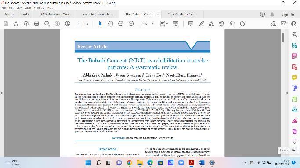Screen dimensions: 300x168
Task: Select the Highlight text pen tool
Action: click(x=201, y=24)
